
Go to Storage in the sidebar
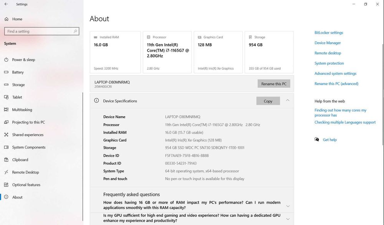[x=18, y=85]
